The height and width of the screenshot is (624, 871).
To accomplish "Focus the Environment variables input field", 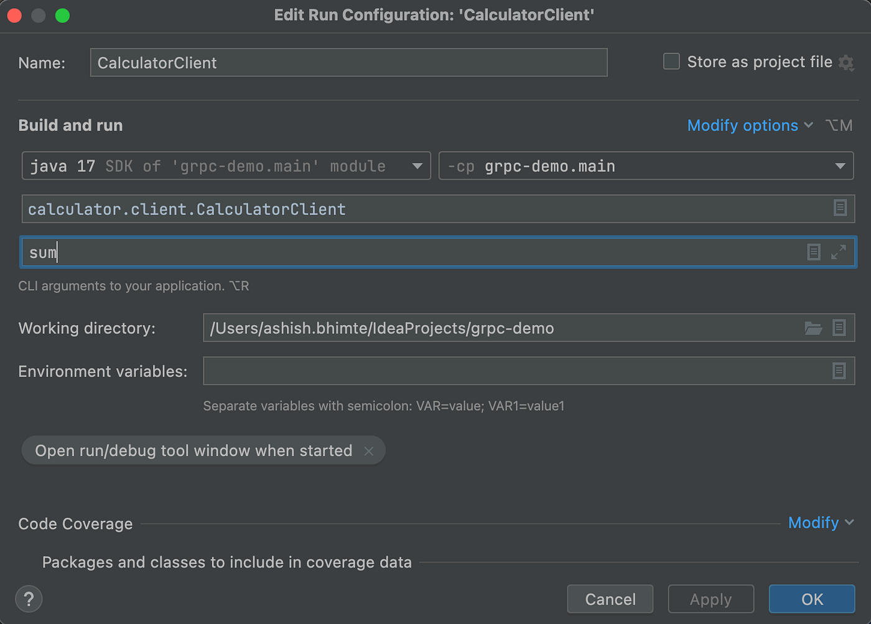I will [x=516, y=371].
